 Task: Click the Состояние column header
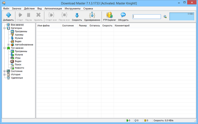point(68,25)
